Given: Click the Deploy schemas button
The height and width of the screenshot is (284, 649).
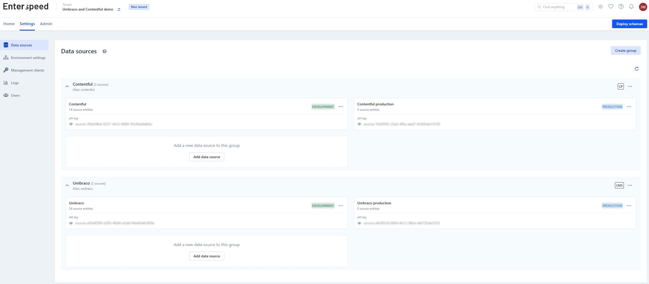Looking at the screenshot, I should (630, 24).
